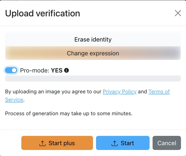Screen dimensions: 186x156
Task: Click the Upload verification dialog title
Action: (42, 13)
